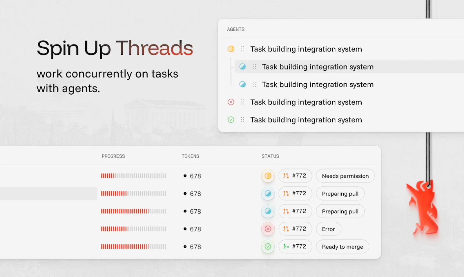Click the STATUS column header
Image resolution: width=464 pixels, height=277 pixels.
coord(270,156)
